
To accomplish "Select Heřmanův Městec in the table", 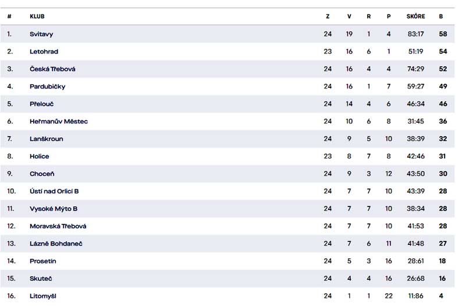I will [x=59, y=122].
